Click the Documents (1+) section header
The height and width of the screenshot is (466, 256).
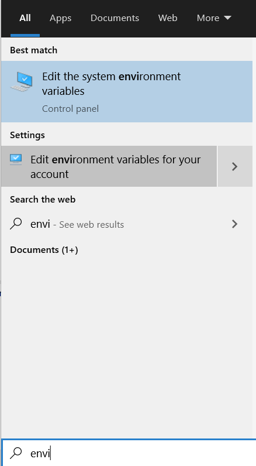point(44,250)
